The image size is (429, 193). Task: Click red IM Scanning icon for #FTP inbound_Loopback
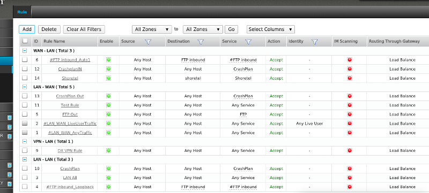coord(350,187)
